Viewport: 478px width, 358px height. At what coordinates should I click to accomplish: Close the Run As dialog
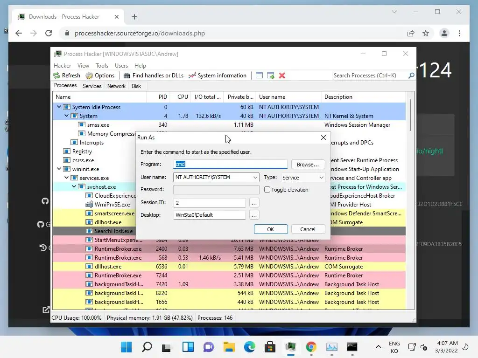tap(323, 138)
